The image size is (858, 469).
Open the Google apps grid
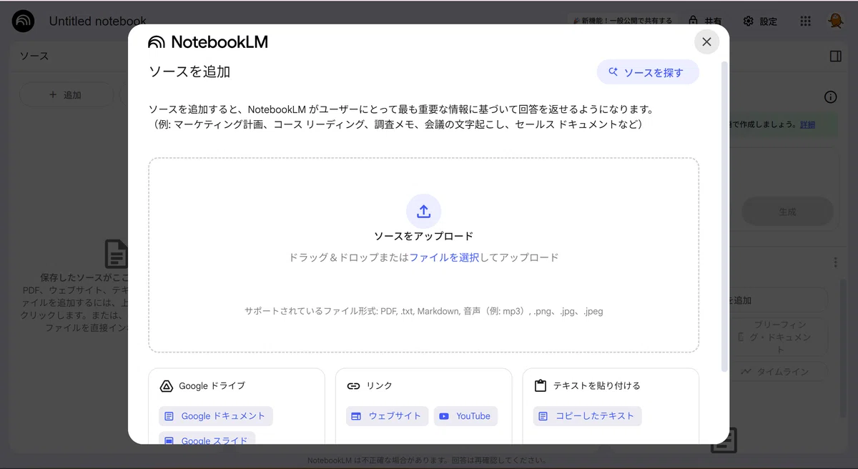pos(806,21)
